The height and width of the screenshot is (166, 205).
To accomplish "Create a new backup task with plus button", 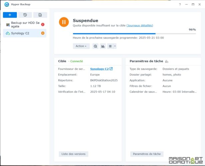I will click(x=10, y=15).
